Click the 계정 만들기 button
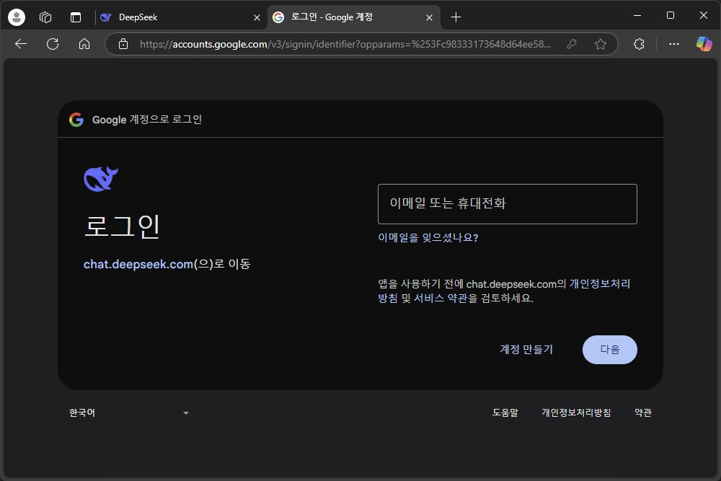This screenshot has width=721, height=481. pyautogui.click(x=526, y=350)
